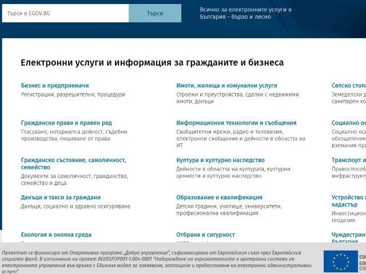This screenshot has width=366, height=274.
Task: Click the page heading "Електронни услуги и информация"
Action: [x=152, y=63]
